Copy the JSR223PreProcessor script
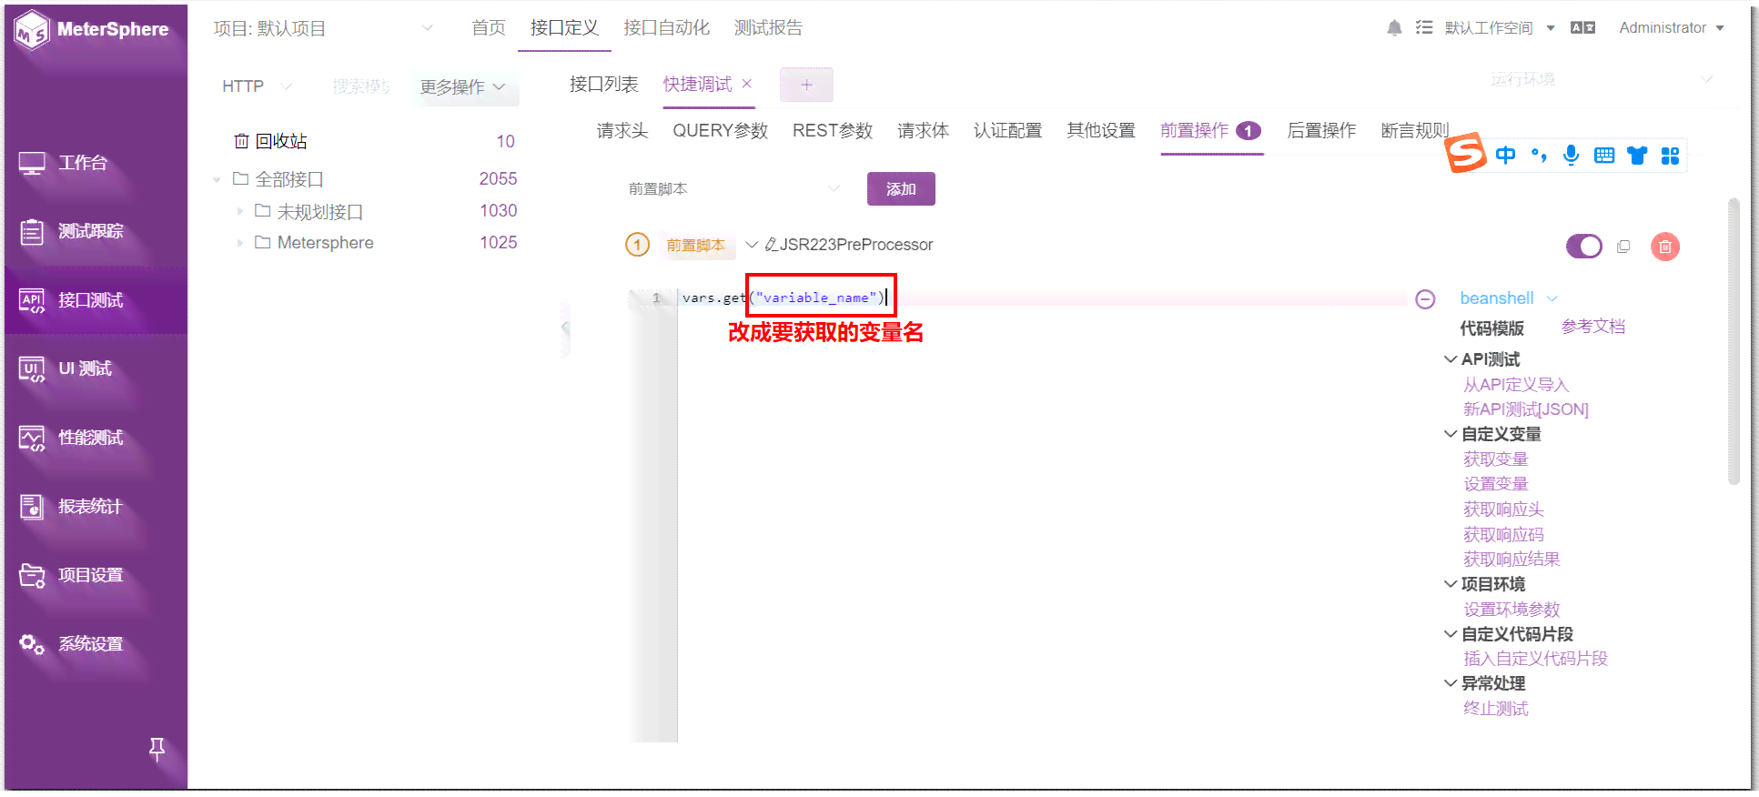This screenshot has height=797, width=1759. (1623, 247)
